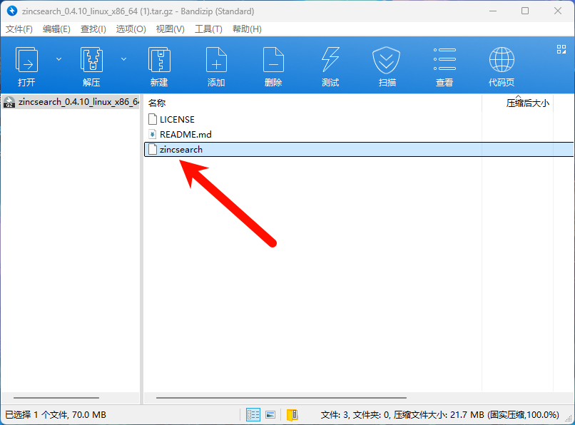Minimize the Bandizip window

[493, 11]
